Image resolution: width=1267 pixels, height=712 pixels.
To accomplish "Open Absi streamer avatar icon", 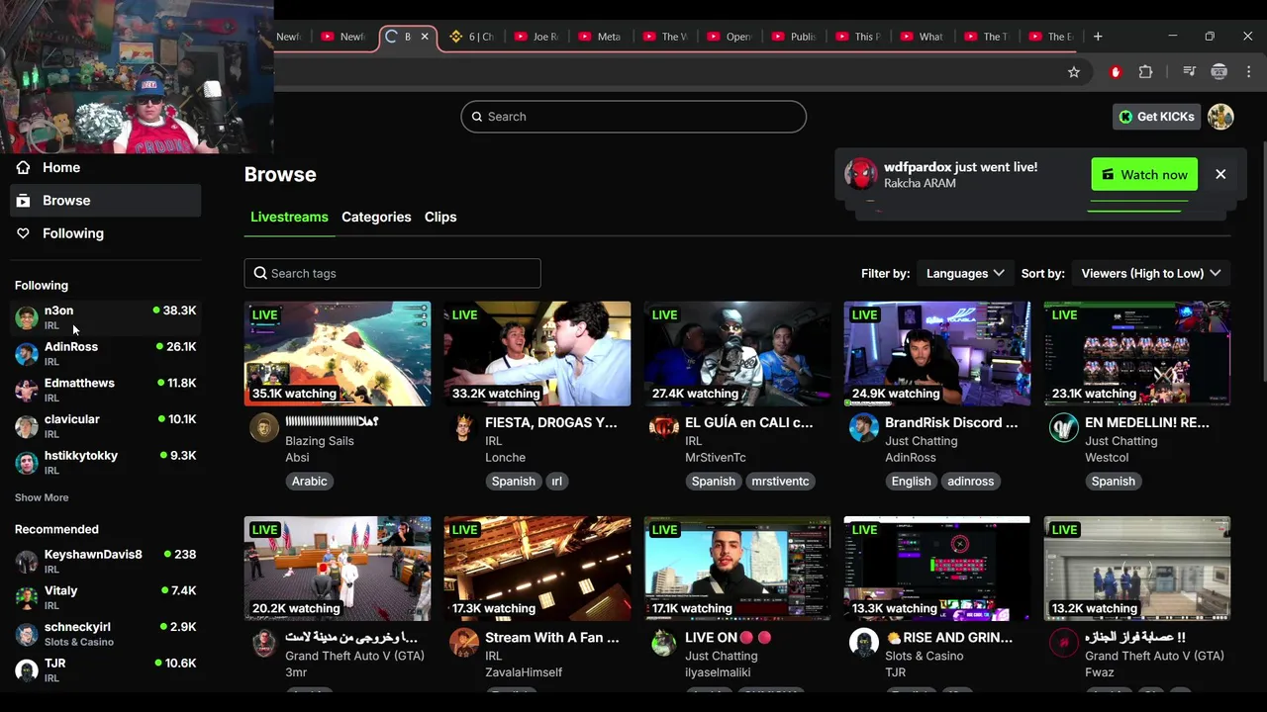I will coord(264,428).
